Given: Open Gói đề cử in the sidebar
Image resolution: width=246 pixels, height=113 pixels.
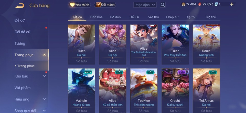Looking at the screenshot, I should (x=22, y=32).
